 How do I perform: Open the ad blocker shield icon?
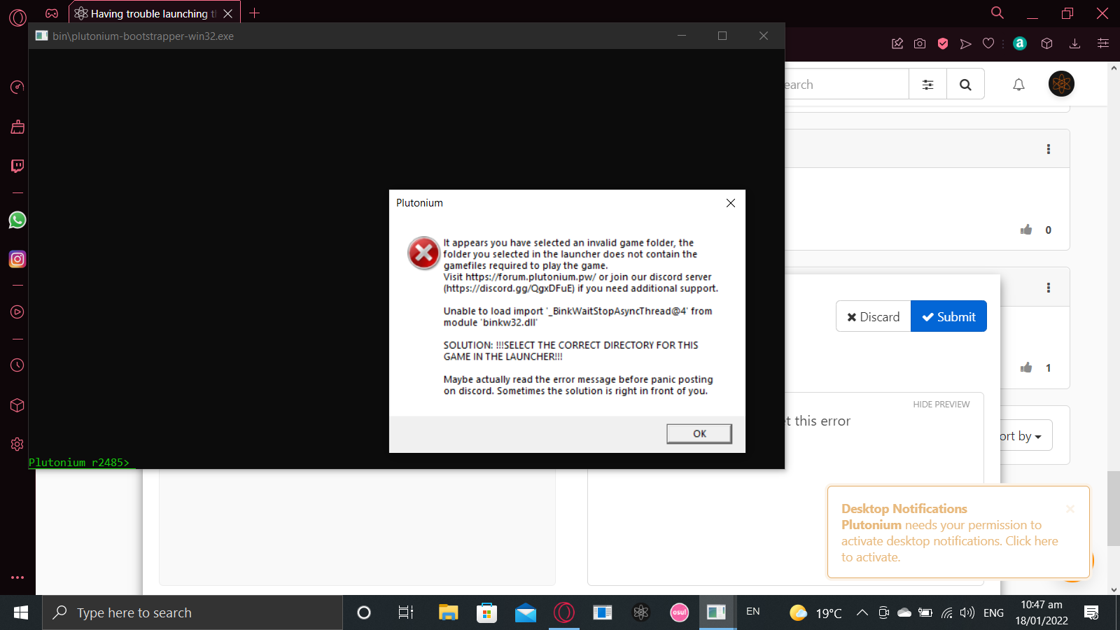[x=943, y=43]
